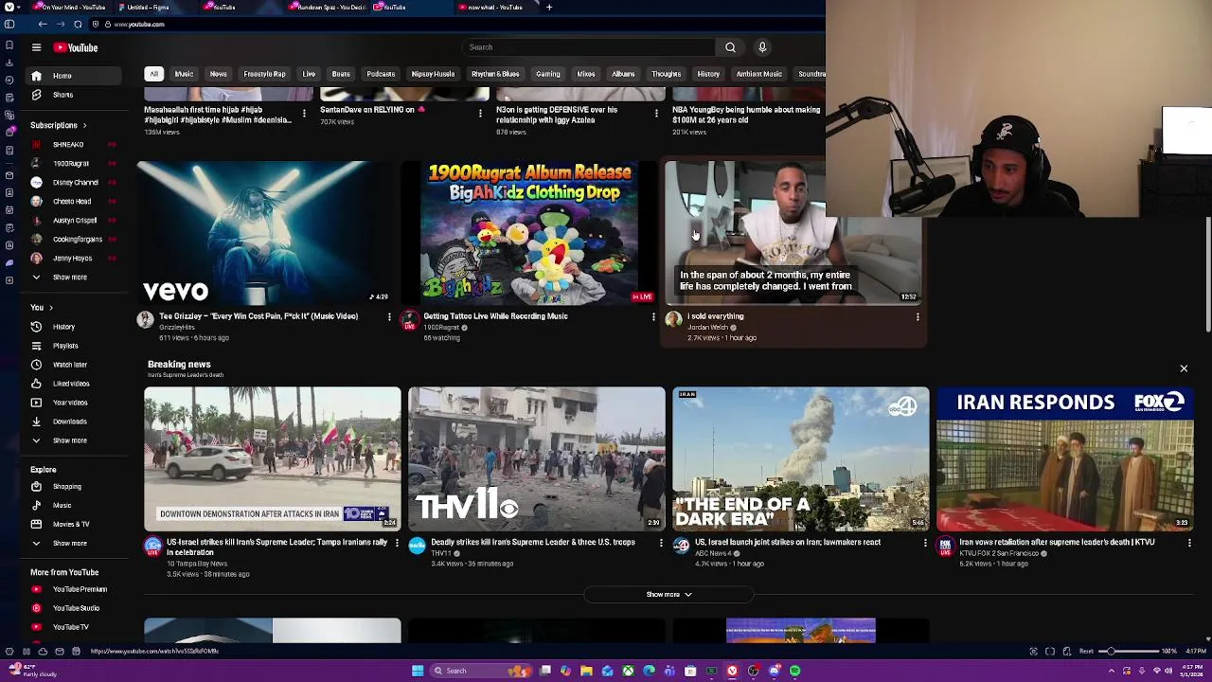Open YouTube Studio link
This screenshot has height=682, width=1212.
tap(76, 608)
